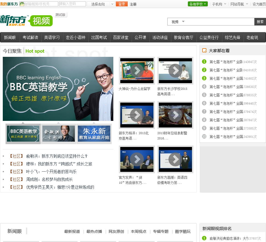The height and width of the screenshot is (242, 266).
Task: Click the 我的新东方 link
Action: point(9,4)
